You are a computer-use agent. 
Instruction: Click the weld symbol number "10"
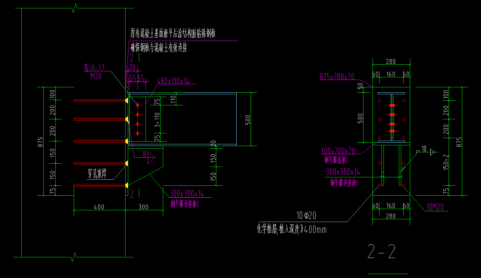(x=424, y=149)
